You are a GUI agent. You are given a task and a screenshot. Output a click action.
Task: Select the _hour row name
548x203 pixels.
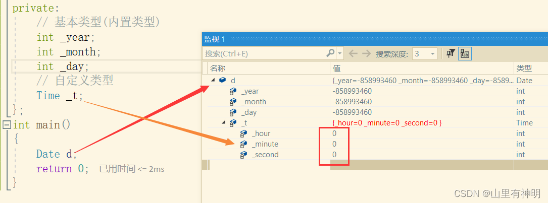click(261, 133)
